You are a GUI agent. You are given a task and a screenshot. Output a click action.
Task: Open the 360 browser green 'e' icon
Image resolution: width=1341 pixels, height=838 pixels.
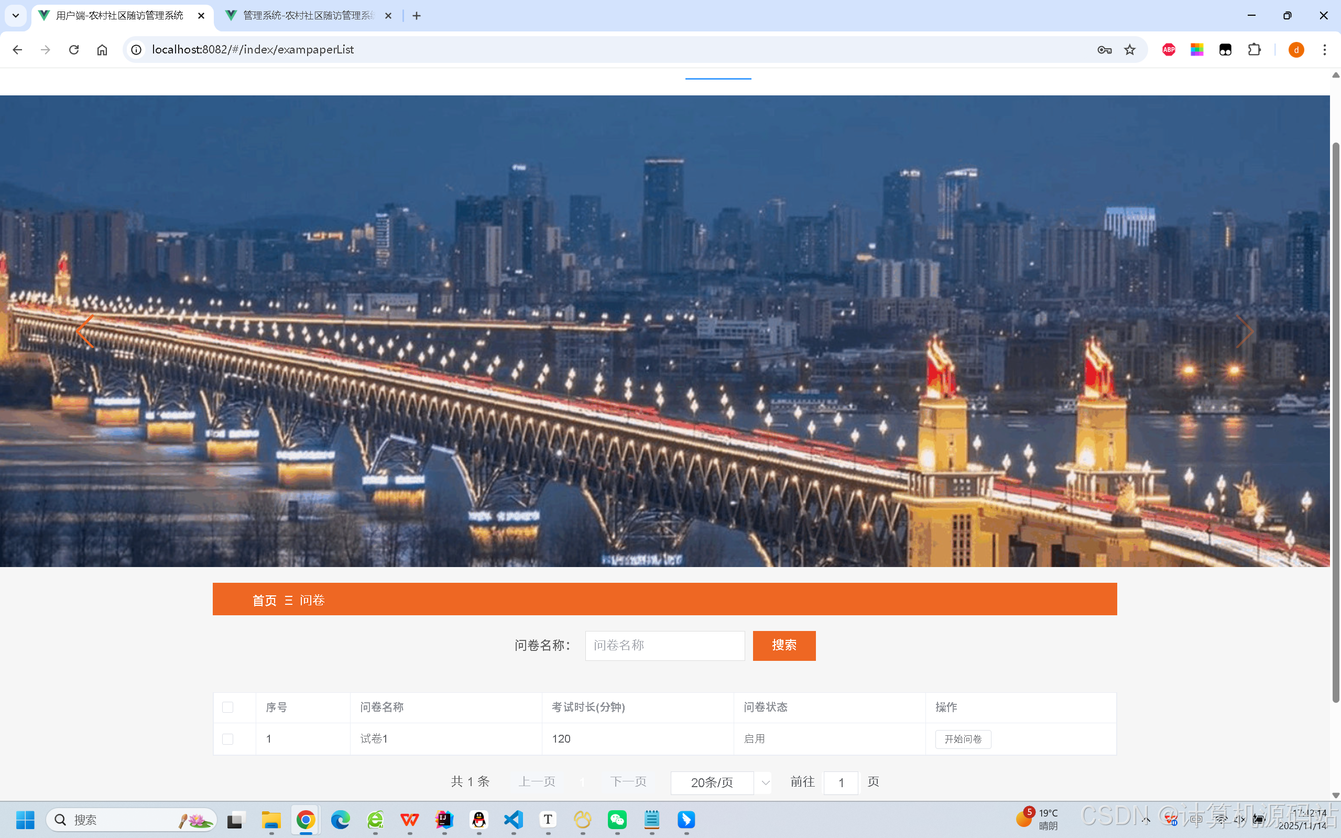[x=375, y=819]
